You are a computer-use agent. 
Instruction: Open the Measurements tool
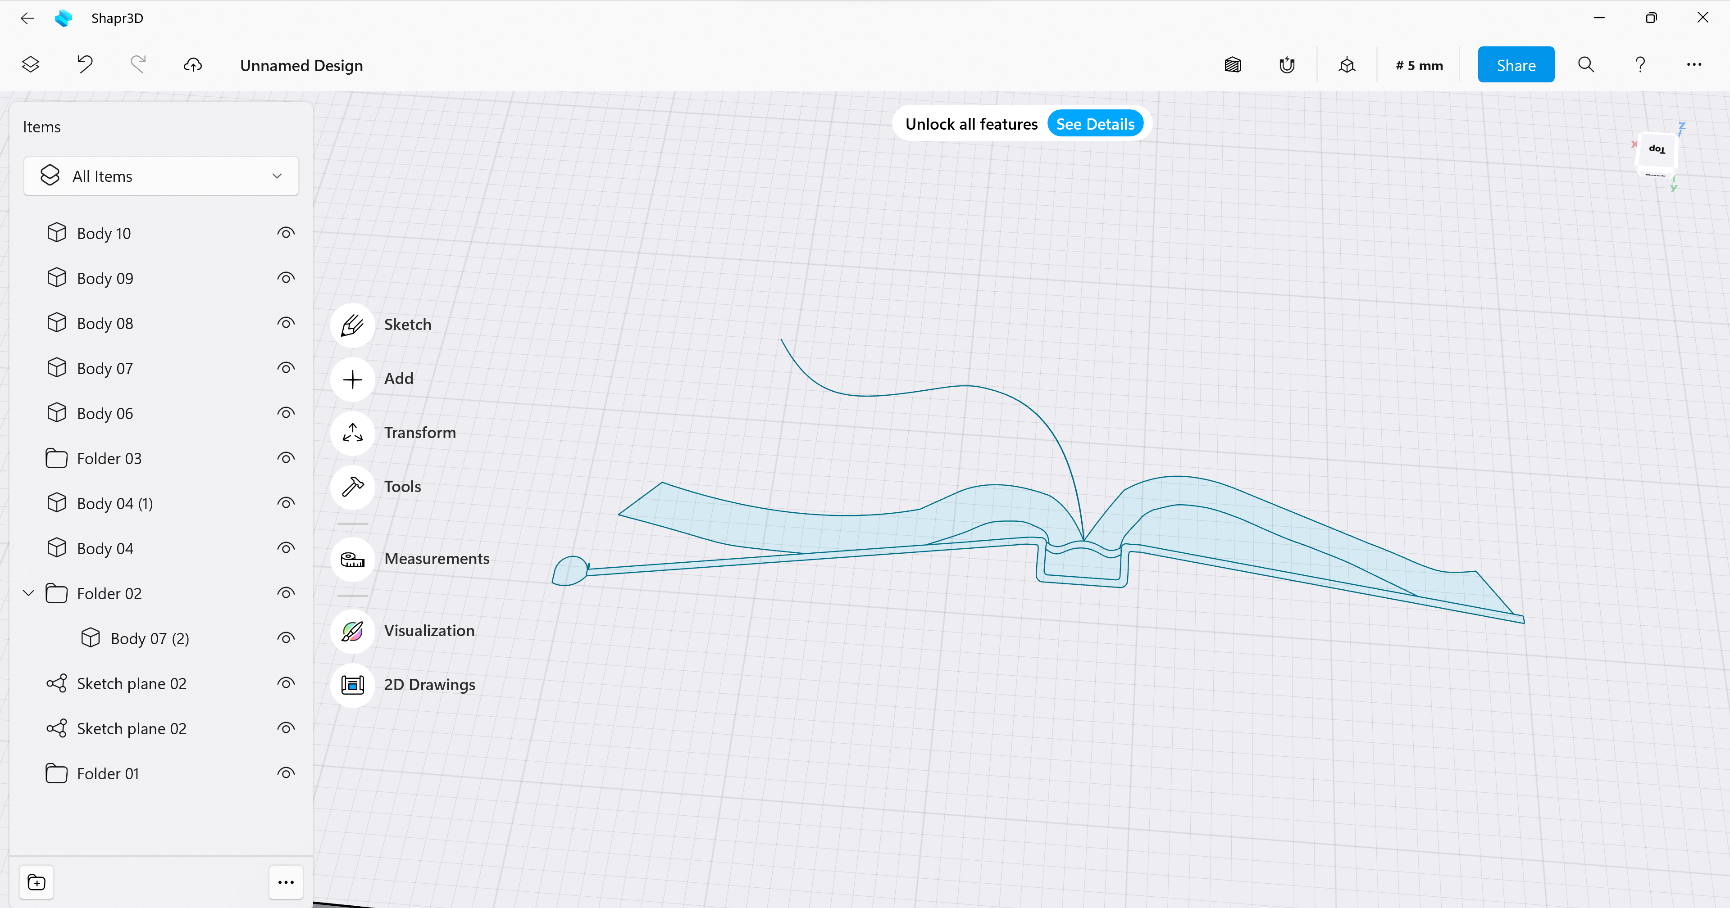coord(353,559)
